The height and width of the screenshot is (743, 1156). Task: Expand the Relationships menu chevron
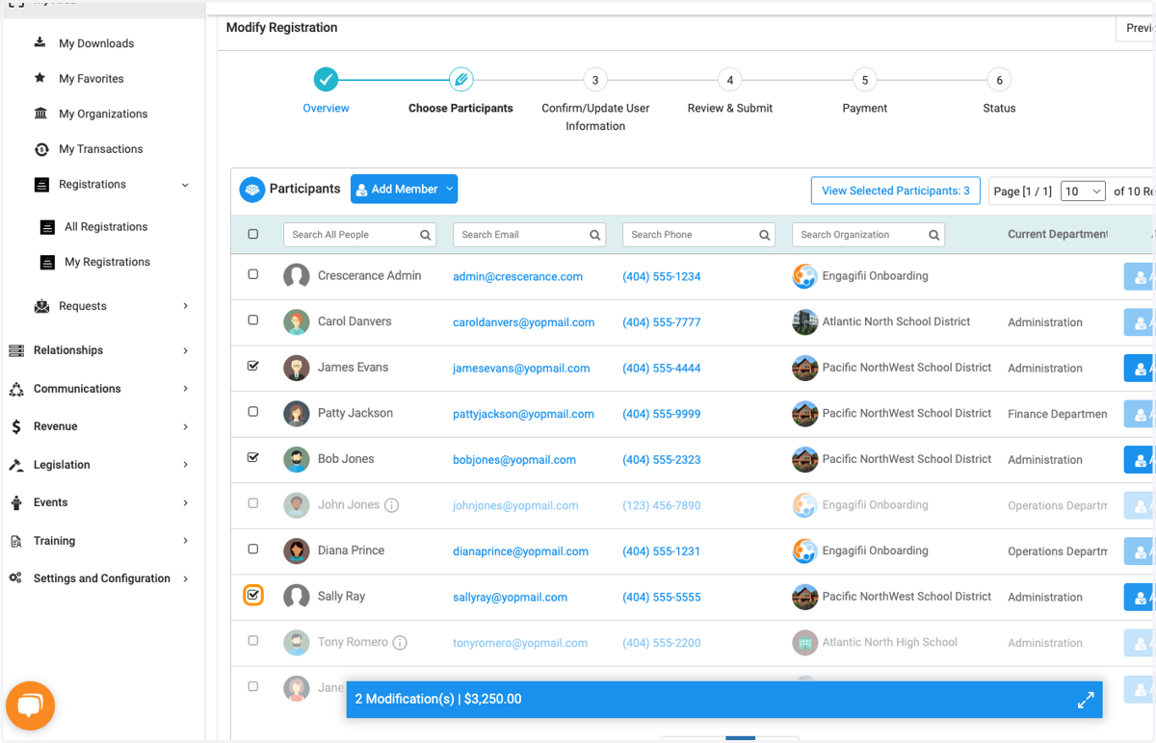[185, 350]
